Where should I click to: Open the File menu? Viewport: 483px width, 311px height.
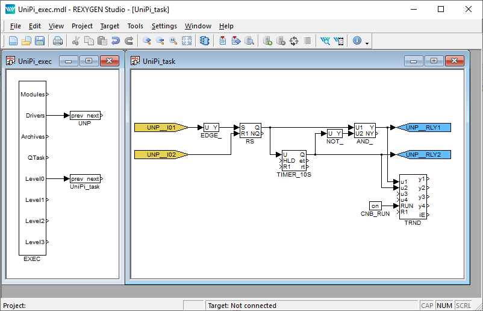[x=16, y=26]
